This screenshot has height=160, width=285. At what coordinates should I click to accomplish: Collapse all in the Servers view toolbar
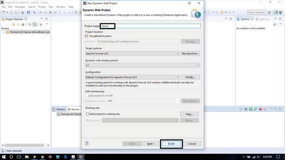(x=242, y=109)
